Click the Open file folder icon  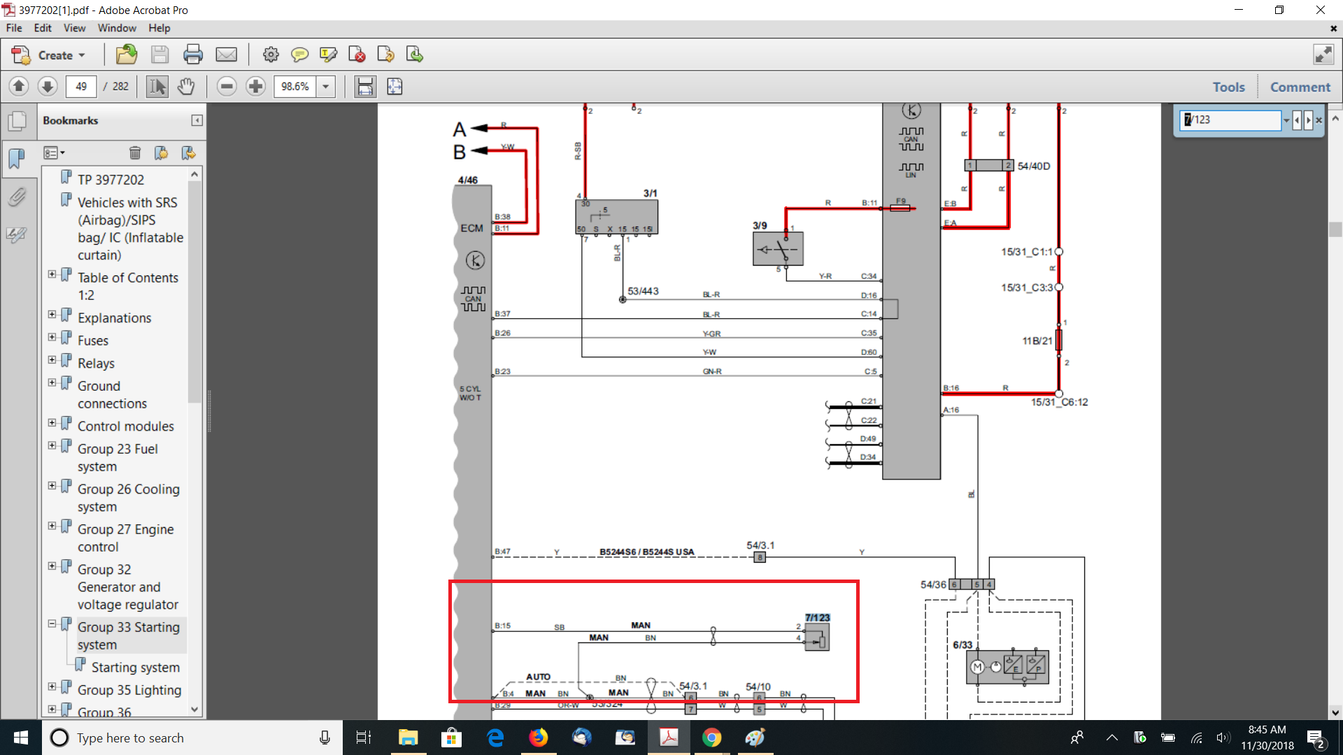127,55
